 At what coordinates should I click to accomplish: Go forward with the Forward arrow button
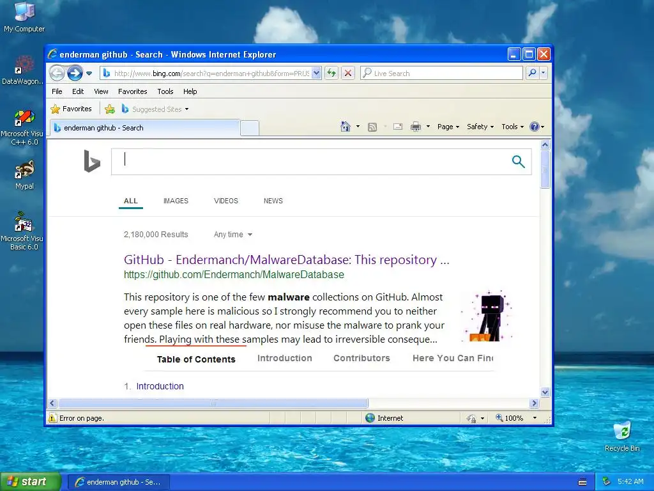[x=75, y=73]
